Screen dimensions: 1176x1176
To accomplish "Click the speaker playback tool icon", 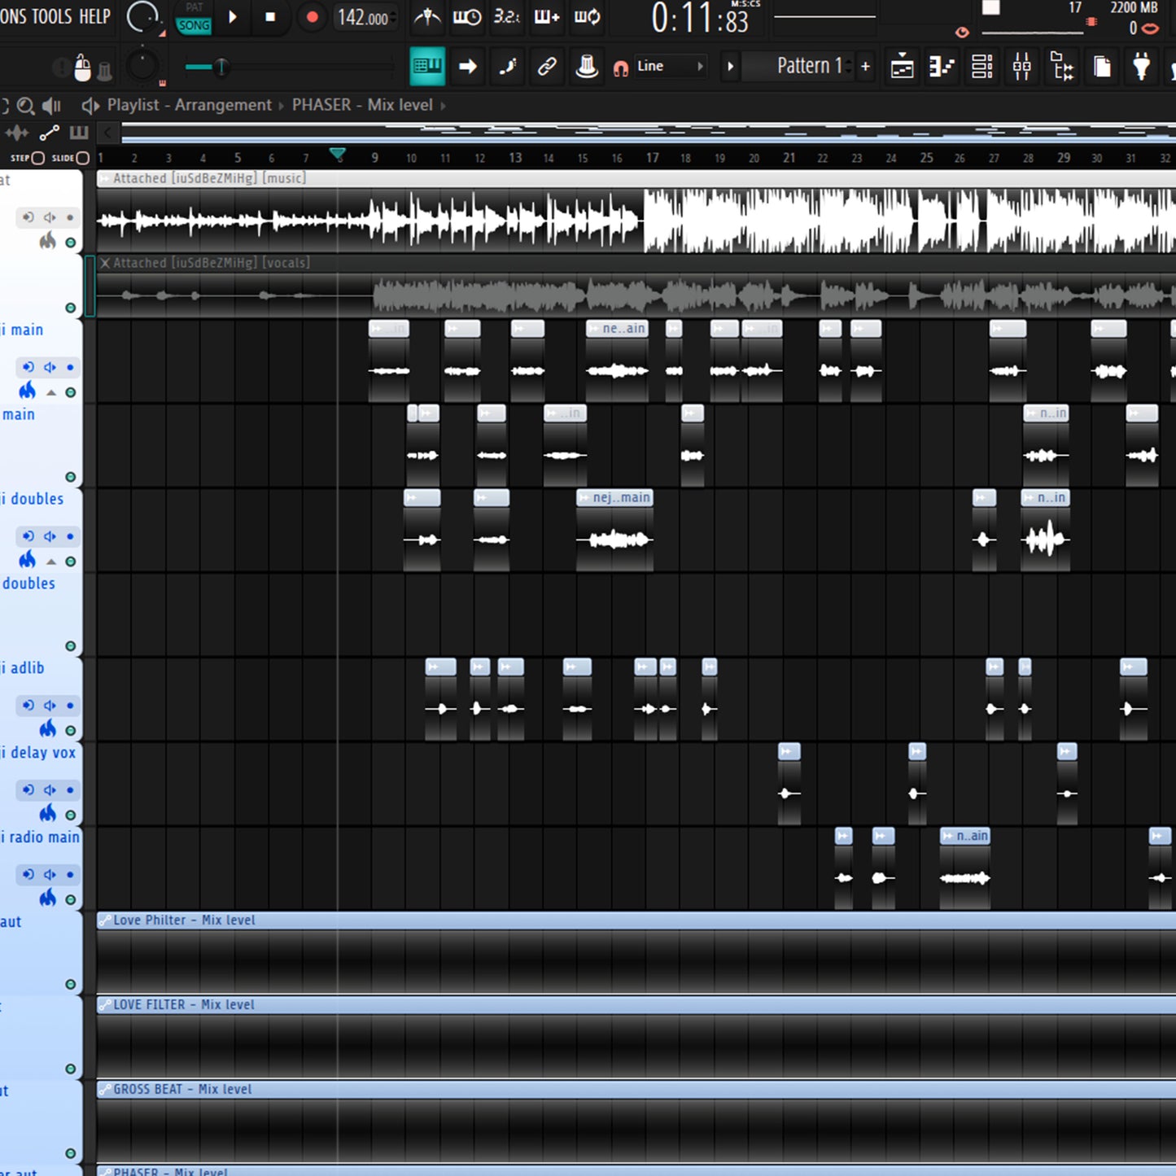I will [x=52, y=106].
